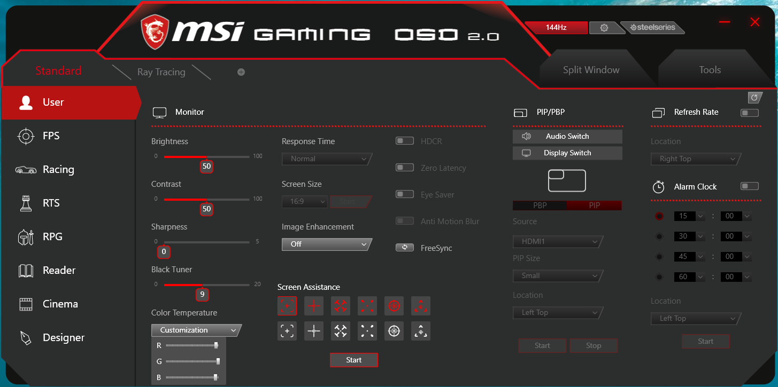The height and width of the screenshot is (387, 778).
Task: Open settings via the gear icon
Action: point(604,28)
